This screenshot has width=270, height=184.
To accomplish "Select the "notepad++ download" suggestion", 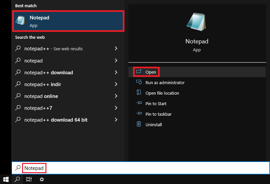I will click(68, 72).
